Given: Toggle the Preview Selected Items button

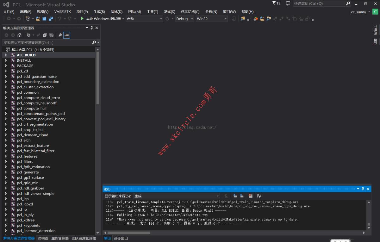Looking at the screenshot, I should click(x=67, y=35).
